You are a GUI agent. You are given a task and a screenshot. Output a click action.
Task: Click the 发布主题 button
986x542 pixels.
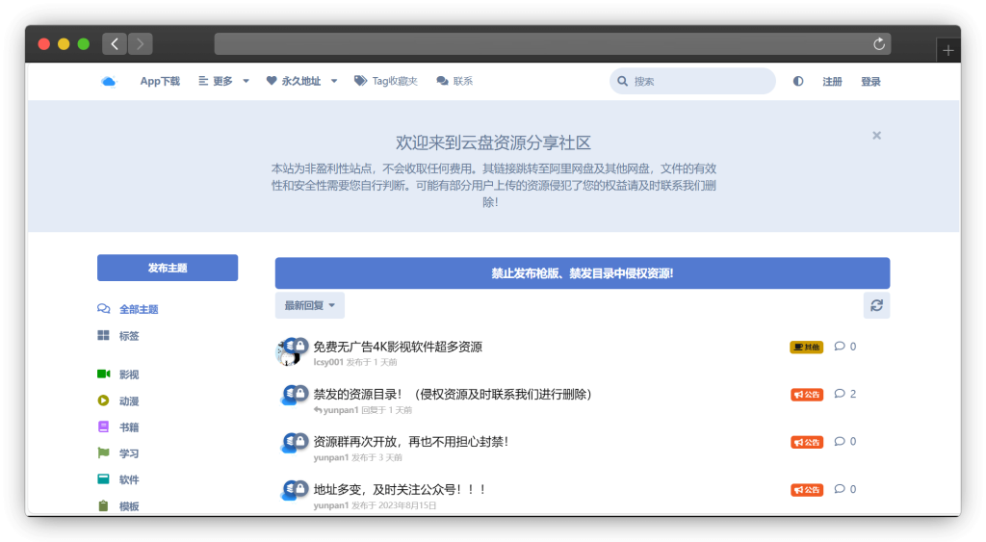tap(168, 268)
